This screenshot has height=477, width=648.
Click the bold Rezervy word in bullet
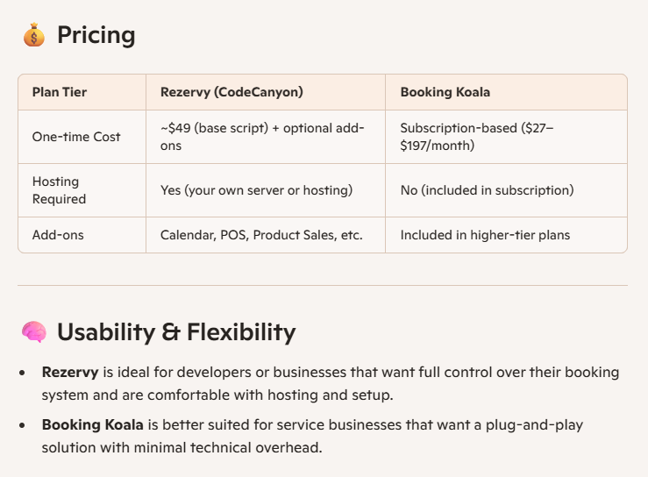click(x=70, y=372)
